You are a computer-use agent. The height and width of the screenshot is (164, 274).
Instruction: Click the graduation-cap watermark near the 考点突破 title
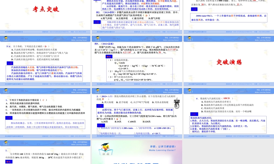(x=27, y=11)
